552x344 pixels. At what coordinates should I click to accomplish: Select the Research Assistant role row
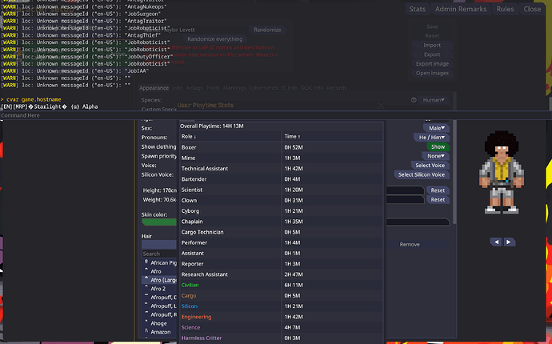tap(282, 274)
